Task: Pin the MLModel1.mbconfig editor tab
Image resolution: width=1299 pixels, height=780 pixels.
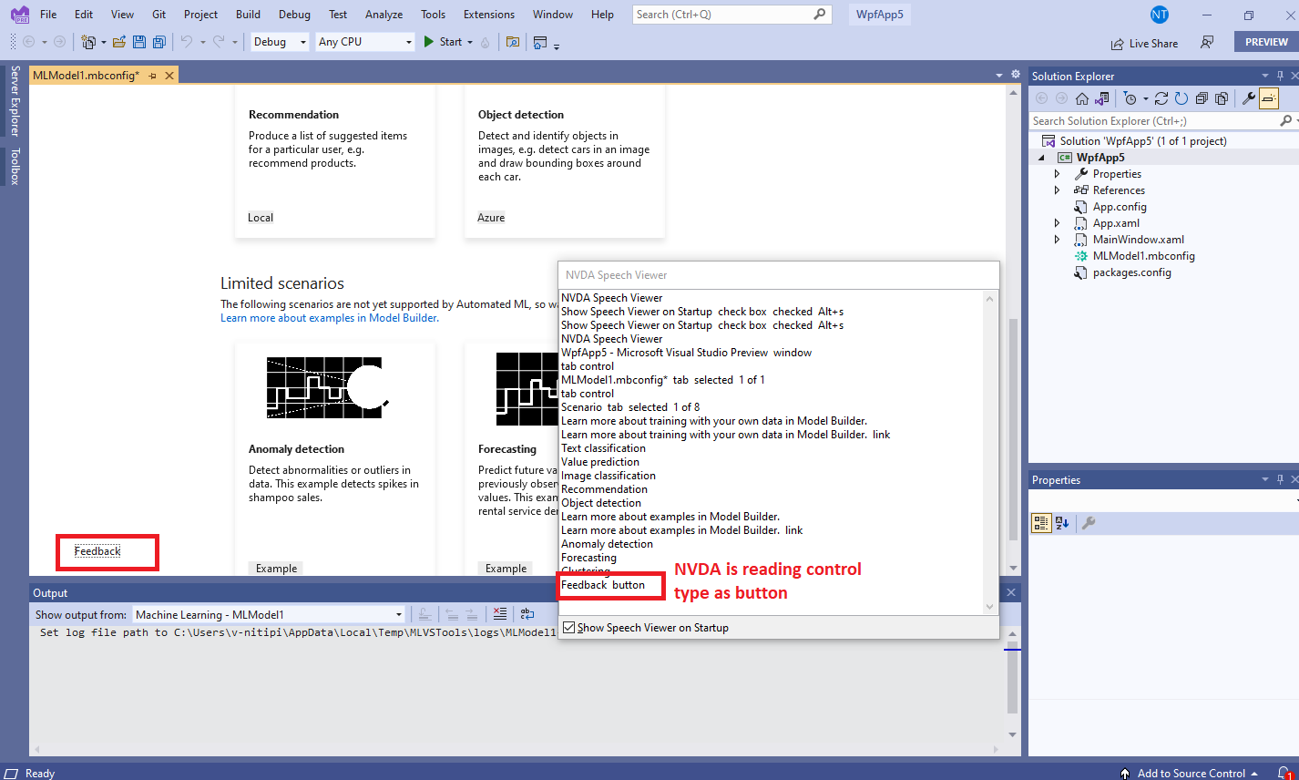Action: coord(154,76)
